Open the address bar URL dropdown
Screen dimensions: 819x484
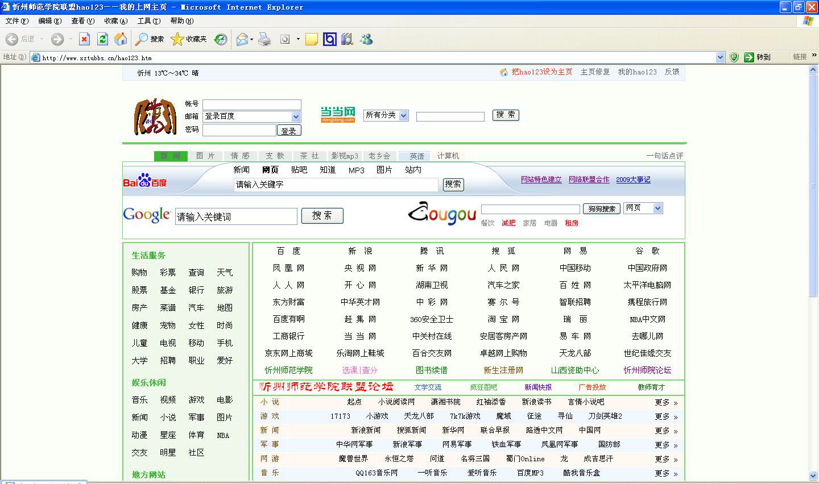(720, 57)
